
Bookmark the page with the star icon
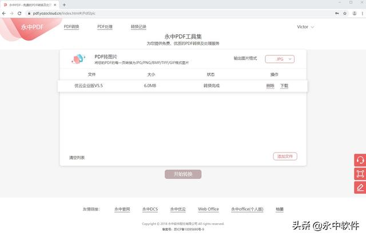345,14
